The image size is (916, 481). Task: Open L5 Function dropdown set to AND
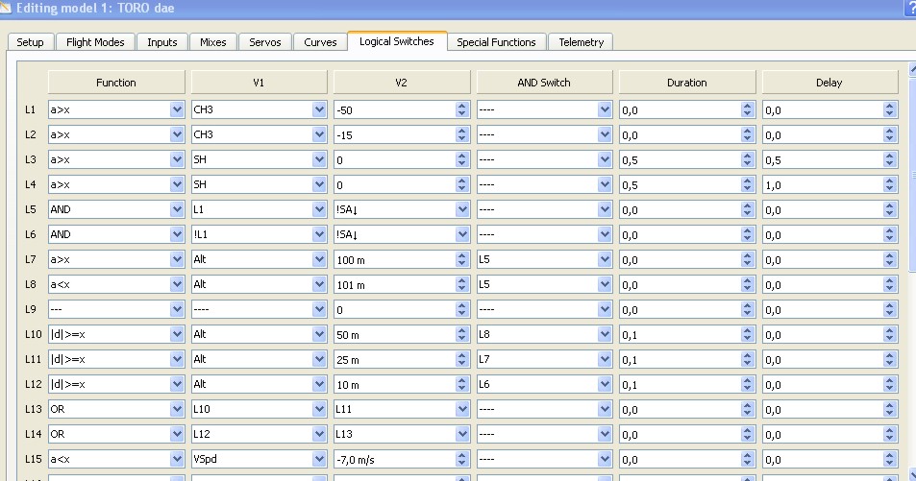[x=115, y=209]
